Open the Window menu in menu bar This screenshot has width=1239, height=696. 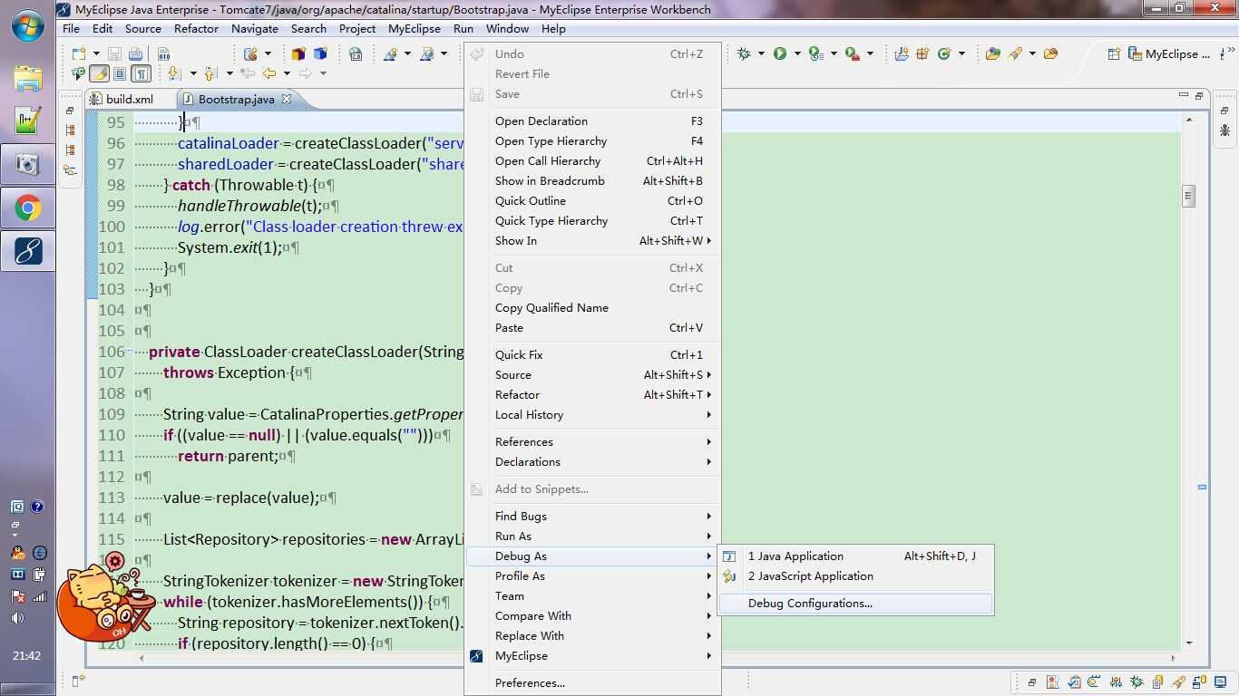[x=508, y=28]
